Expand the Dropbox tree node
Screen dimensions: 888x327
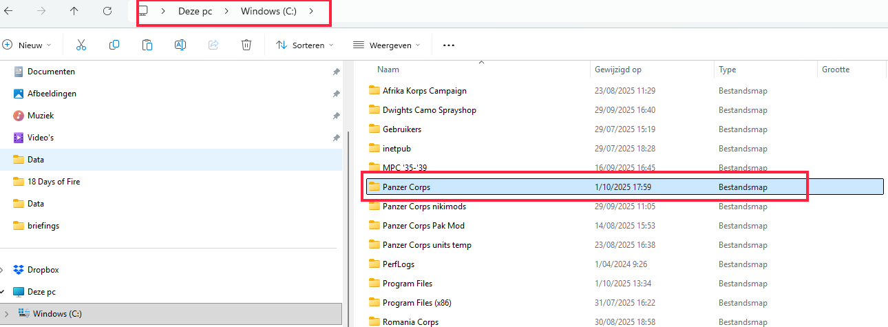(x=4, y=270)
